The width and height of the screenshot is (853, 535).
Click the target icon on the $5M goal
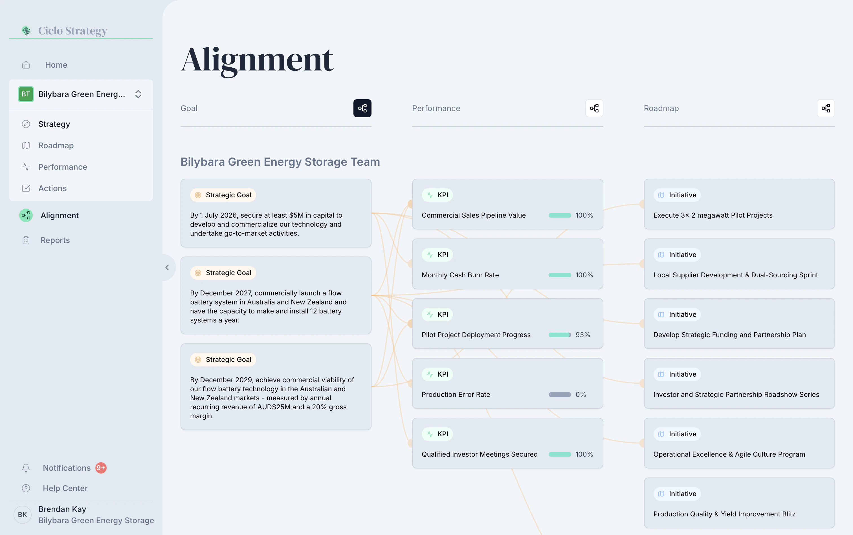(198, 195)
